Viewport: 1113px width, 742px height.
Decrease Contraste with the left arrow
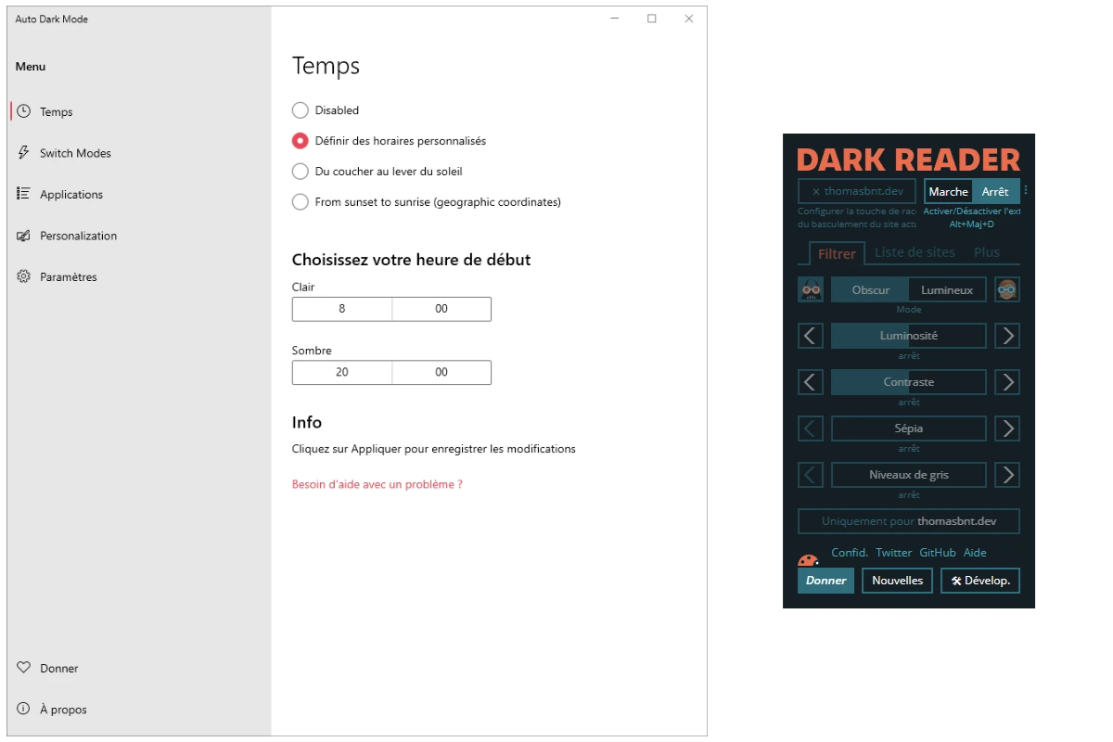(811, 382)
